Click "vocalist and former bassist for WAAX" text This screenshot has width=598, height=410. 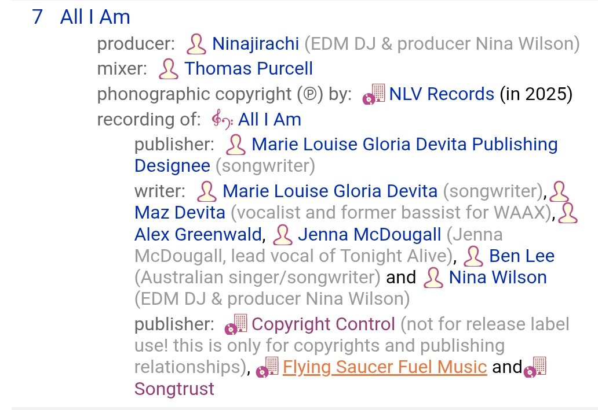pos(391,212)
